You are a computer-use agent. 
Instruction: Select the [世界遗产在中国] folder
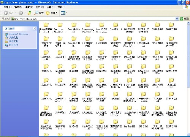116,125
